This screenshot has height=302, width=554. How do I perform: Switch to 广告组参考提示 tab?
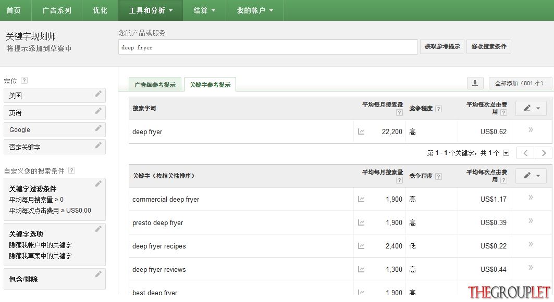pos(155,85)
